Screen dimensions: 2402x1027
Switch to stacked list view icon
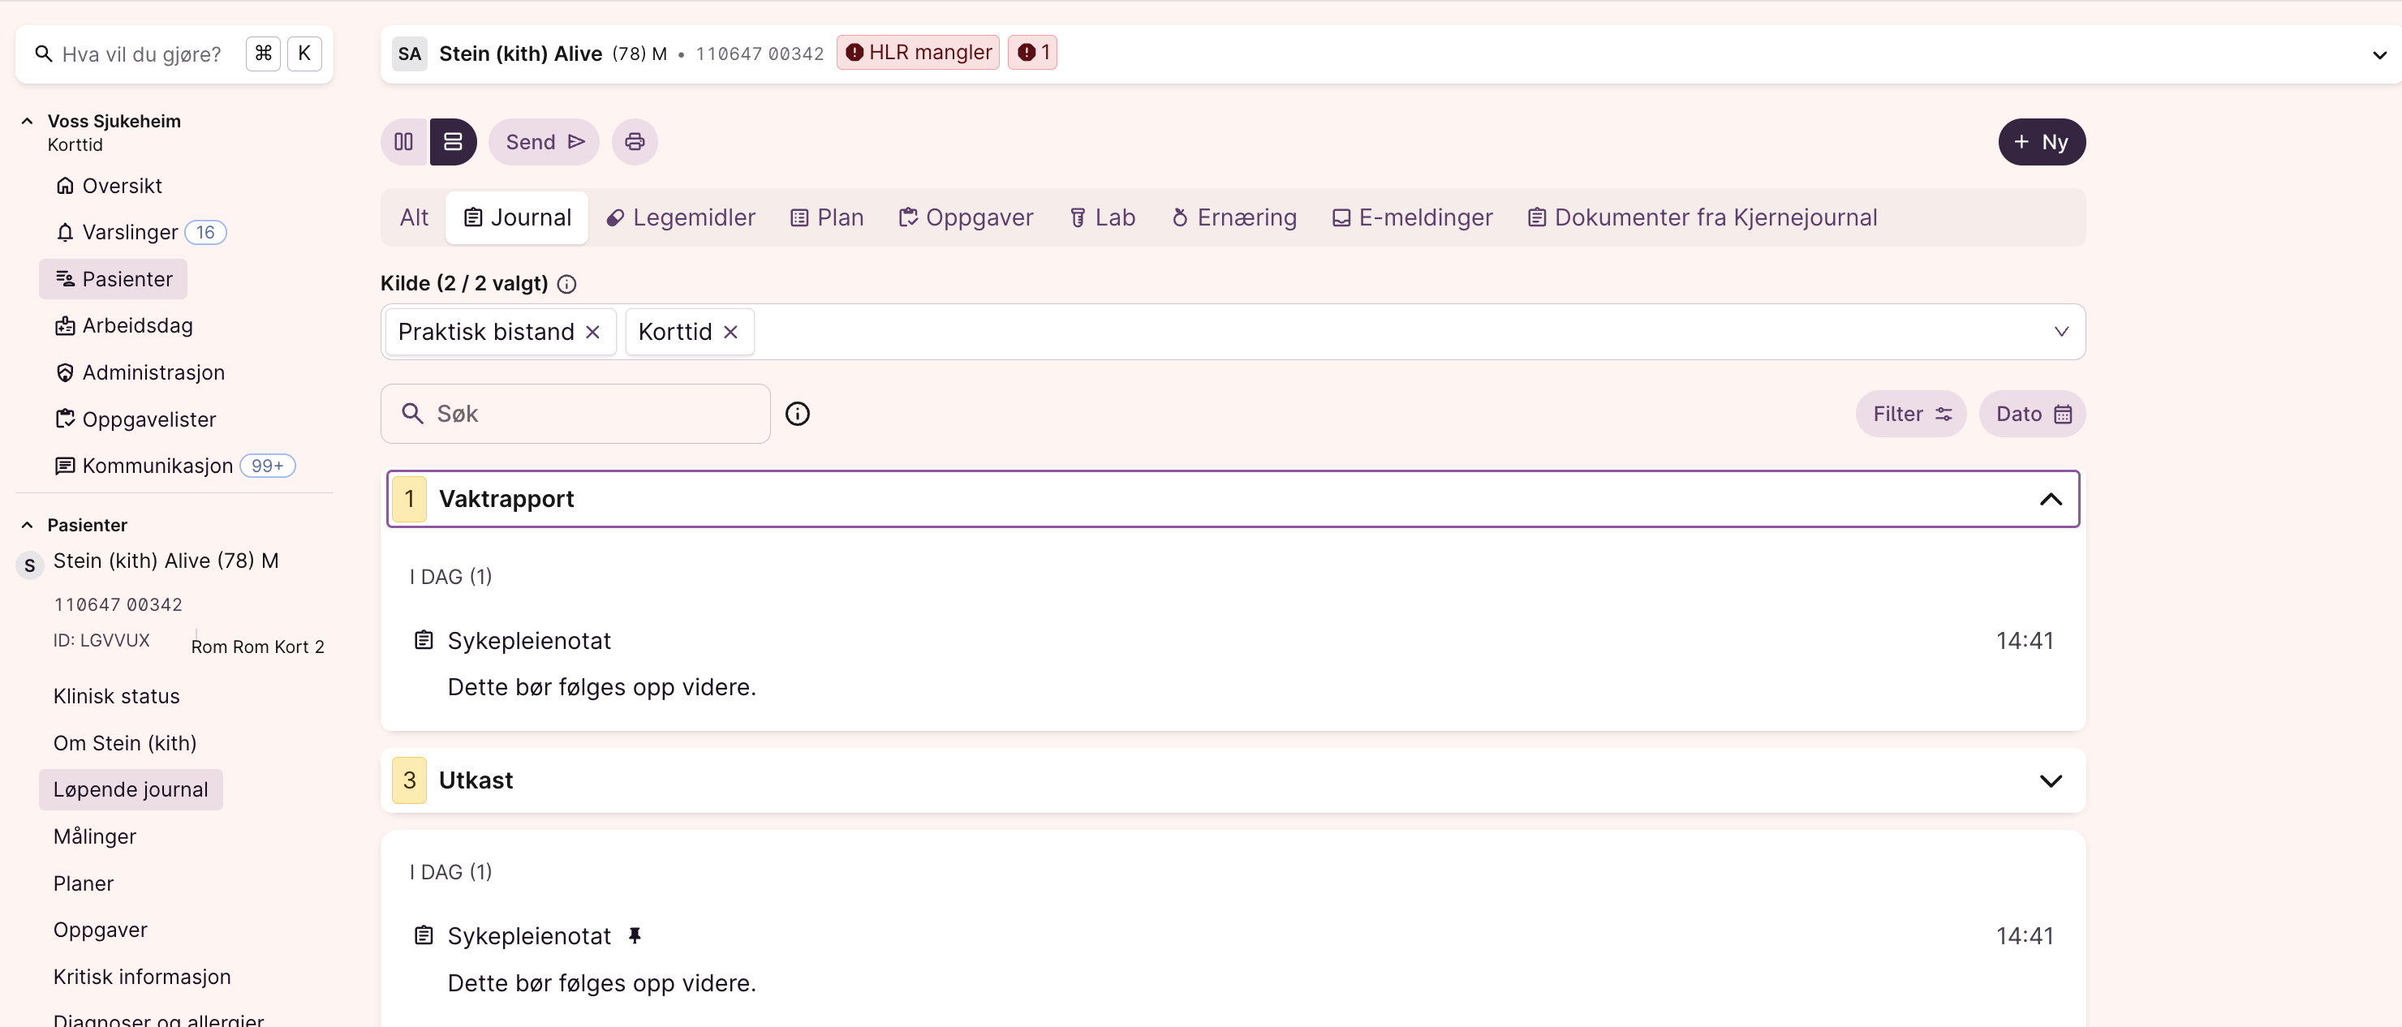pos(453,142)
